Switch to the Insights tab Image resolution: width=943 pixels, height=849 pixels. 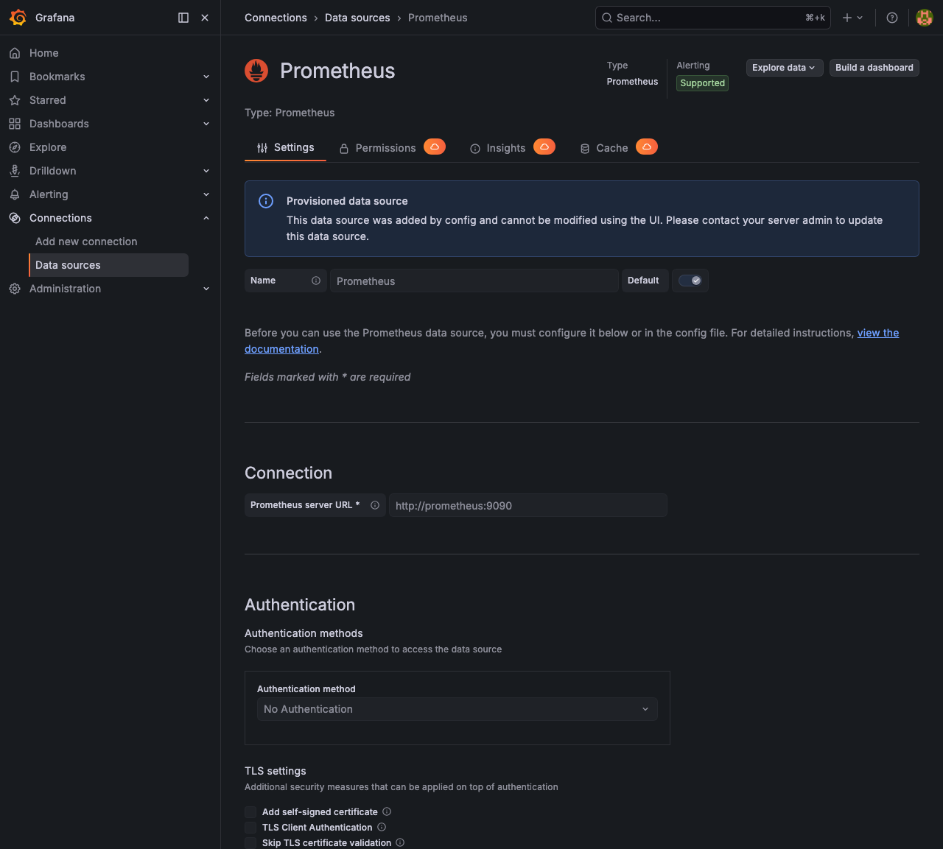point(512,147)
